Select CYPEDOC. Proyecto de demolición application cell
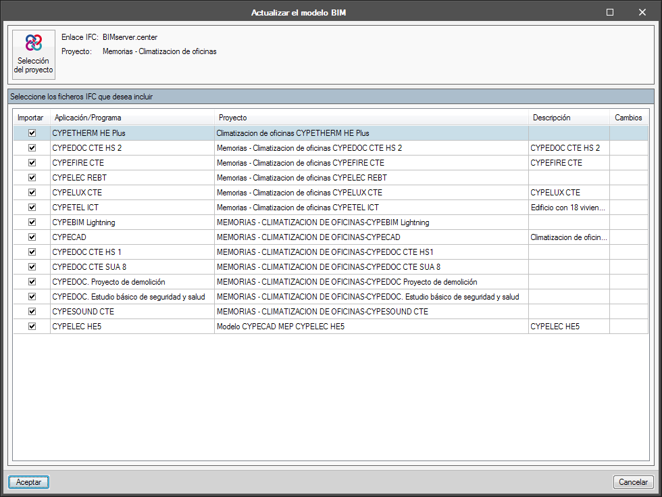The height and width of the screenshot is (497, 662). tap(132, 282)
